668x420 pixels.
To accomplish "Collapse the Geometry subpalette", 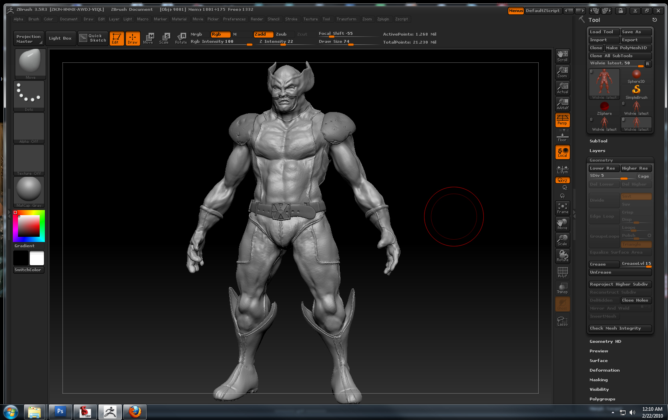I will coord(601,160).
